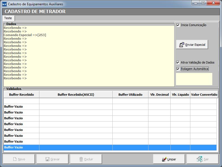The height and width of the screenshot is (167, 222).
Task: Click the Gravar floppy disk icon
Action: (47, 159)
